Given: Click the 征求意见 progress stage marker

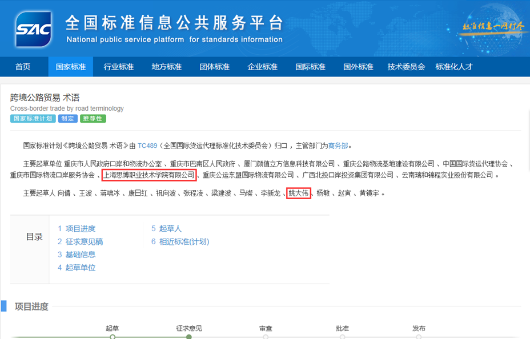Looking at the screenshot, I should [189, 337].
